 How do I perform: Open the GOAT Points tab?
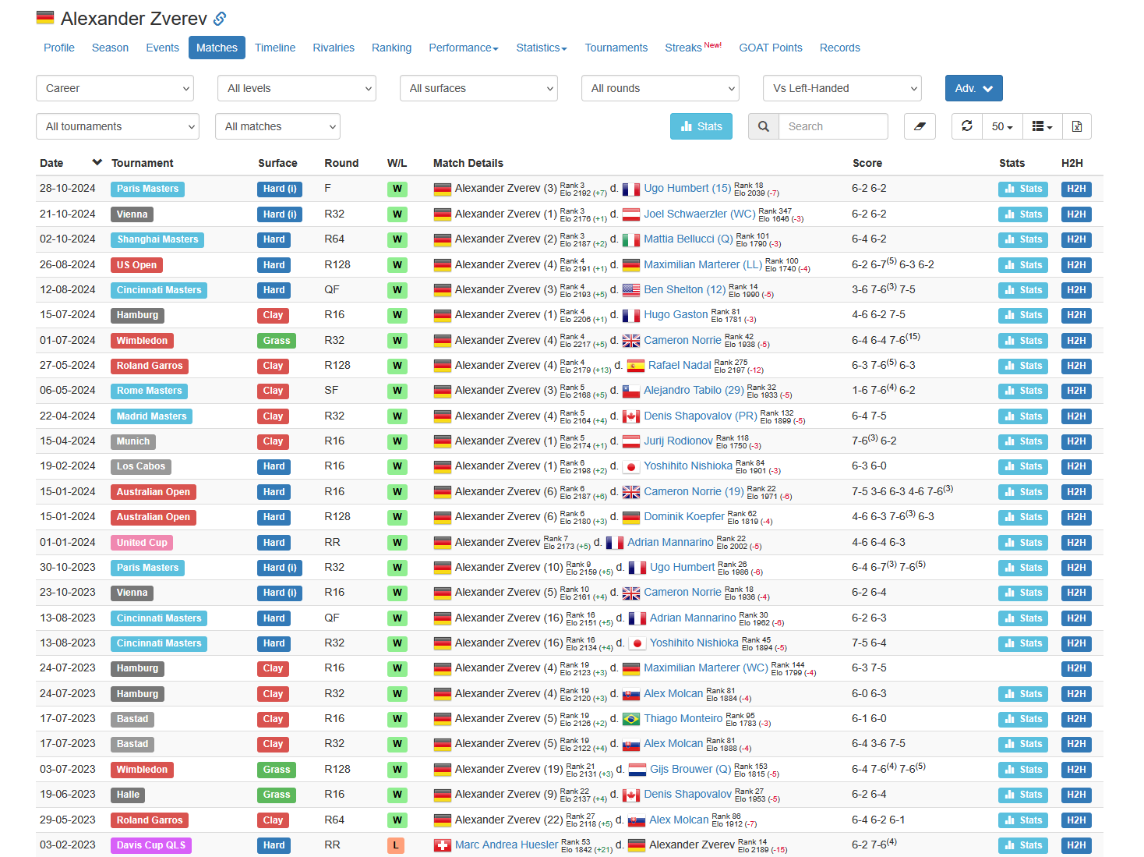771,48
